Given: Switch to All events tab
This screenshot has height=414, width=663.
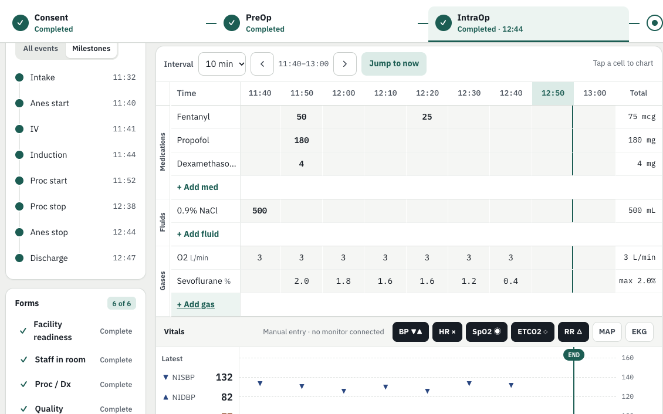Looking at the screenshot, I should pyautogui.click(x=40, y=49).
